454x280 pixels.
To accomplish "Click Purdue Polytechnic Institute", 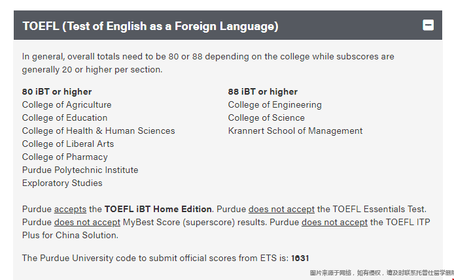I will point(80,170).
